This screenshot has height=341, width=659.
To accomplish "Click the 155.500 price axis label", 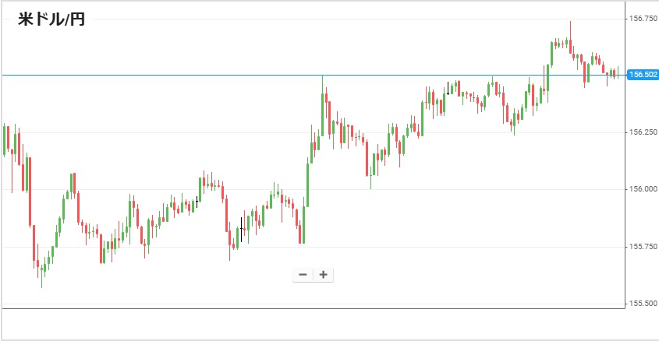I will [x=643, y=304].
